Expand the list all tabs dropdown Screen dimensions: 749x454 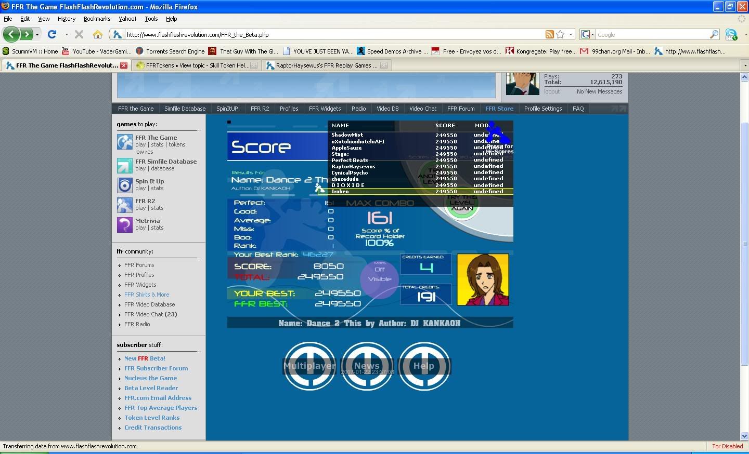744,65
